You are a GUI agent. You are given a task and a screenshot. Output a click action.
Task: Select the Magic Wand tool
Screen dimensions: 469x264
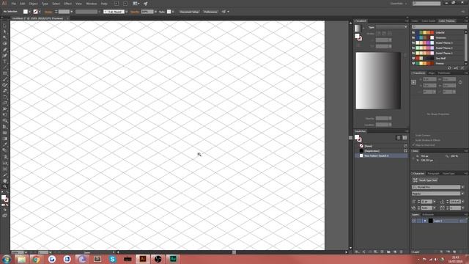coord(4,37)
